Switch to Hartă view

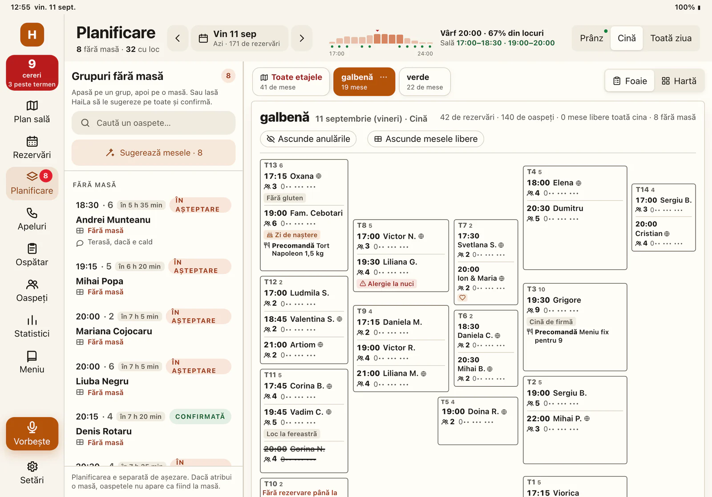pos(679,81)
